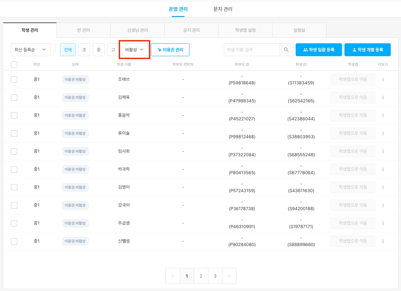The width and height of the screenshot is (401, 291).
Task: Check the box for 주곱셈
Action: pyautogui.click(x=14, y=223)
